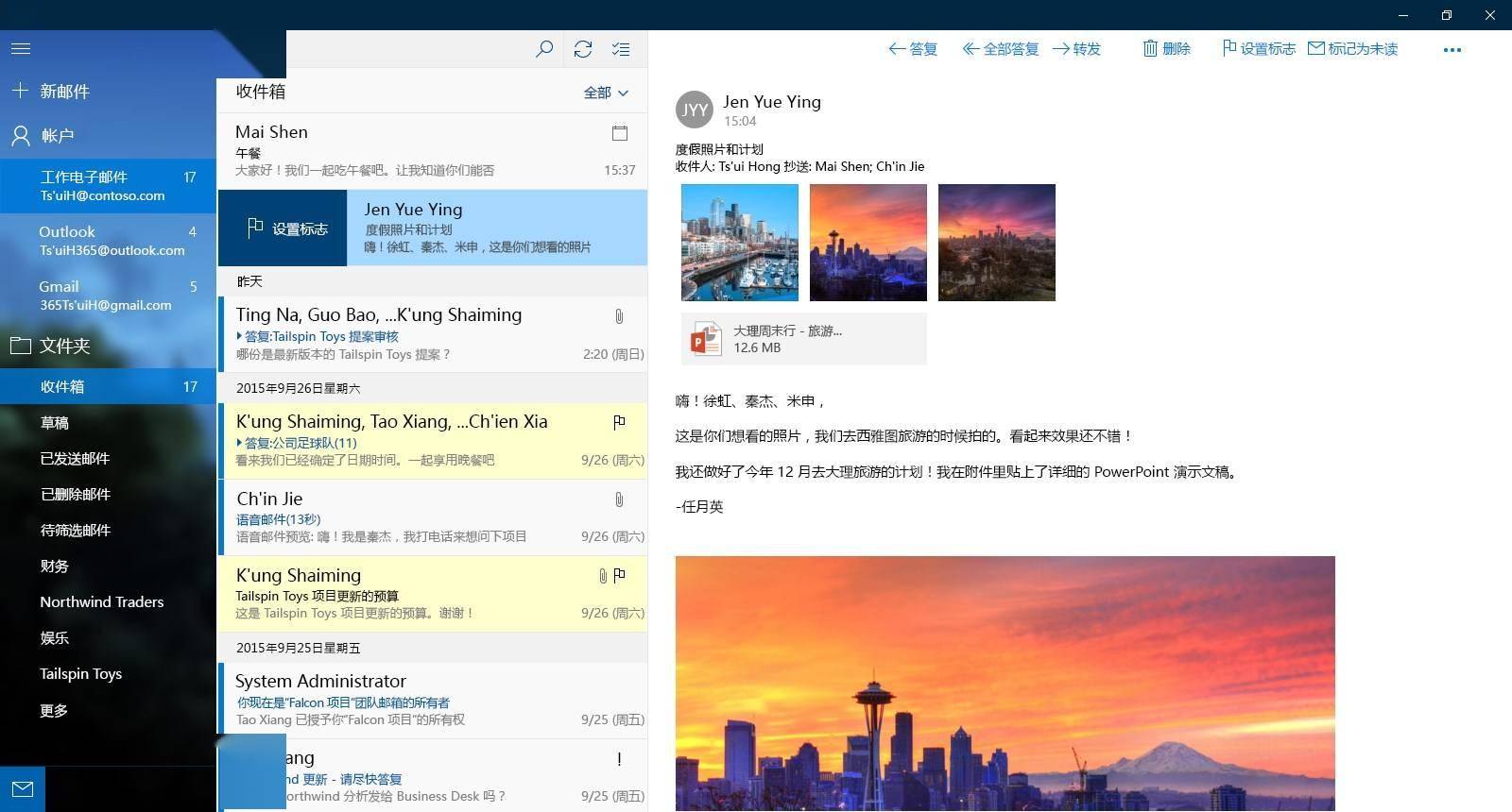Mark message as unread 标记为未读
1512x812 pixels.
point(1352,49)
